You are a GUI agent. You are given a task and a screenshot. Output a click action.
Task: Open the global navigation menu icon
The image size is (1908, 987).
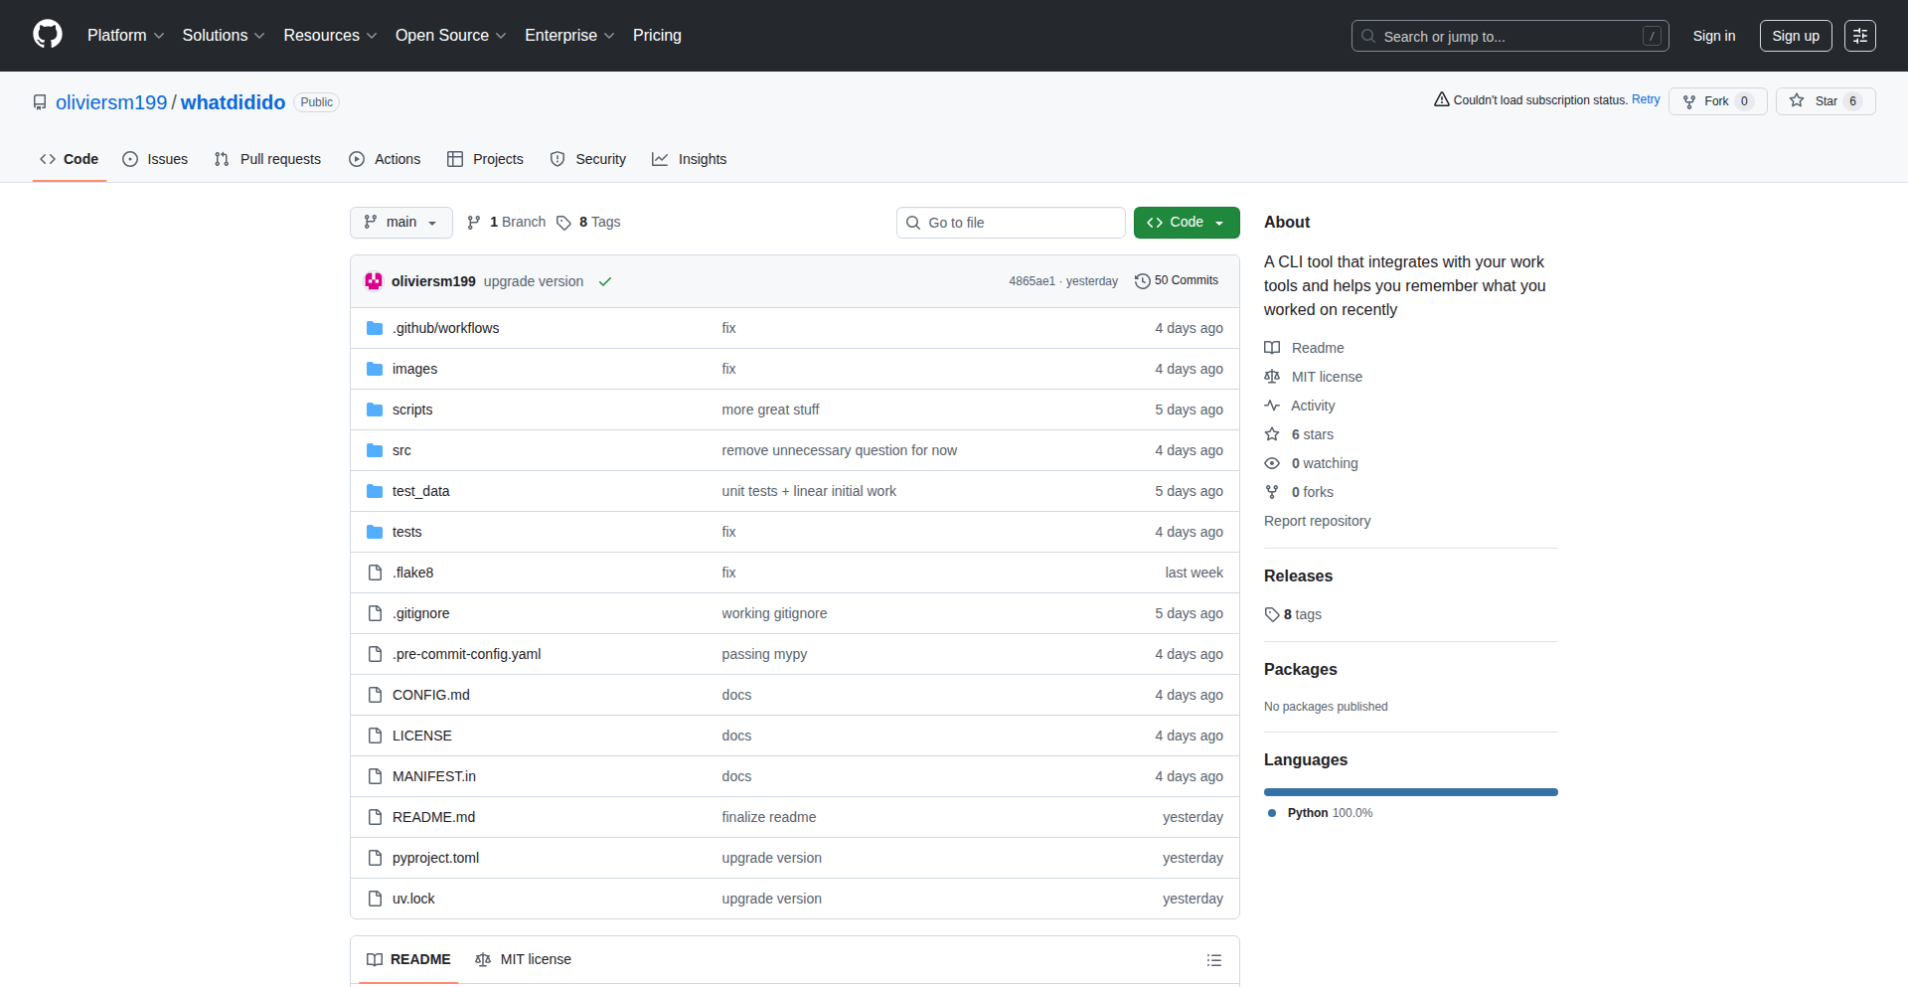1859,36
